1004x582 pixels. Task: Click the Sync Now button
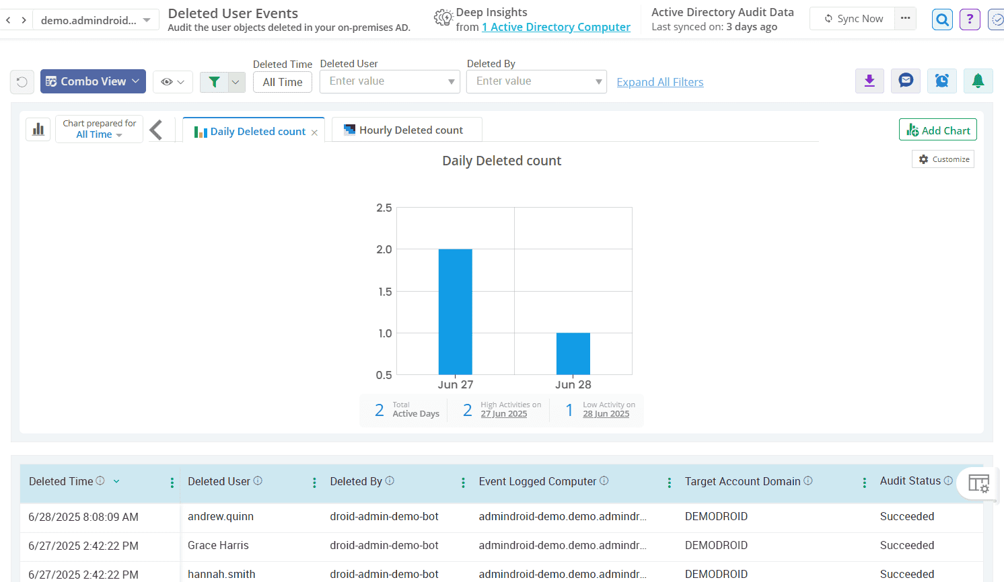(853, 18)
